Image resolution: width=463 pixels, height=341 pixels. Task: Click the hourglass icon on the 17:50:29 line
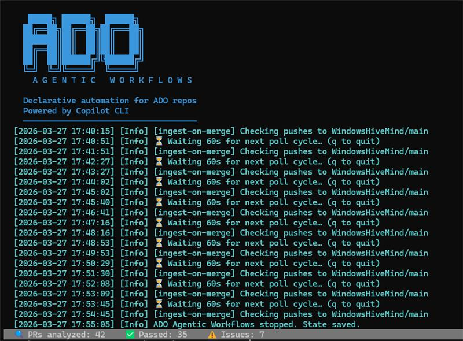159,264
